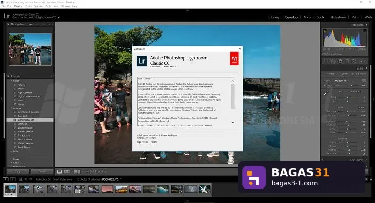Image resolution: width=375 pixels, height=203 pixels.
Task: Click the Lr identity plate logo top-left
Action: 6,16
